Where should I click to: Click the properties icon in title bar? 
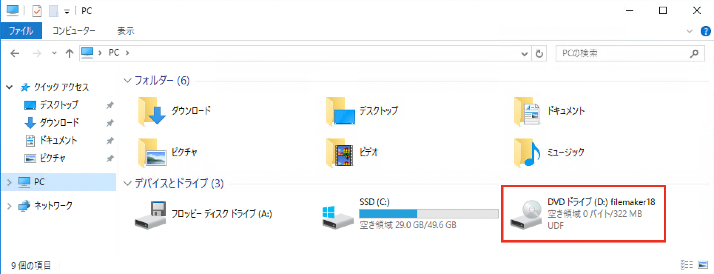(x=37, y=11)
